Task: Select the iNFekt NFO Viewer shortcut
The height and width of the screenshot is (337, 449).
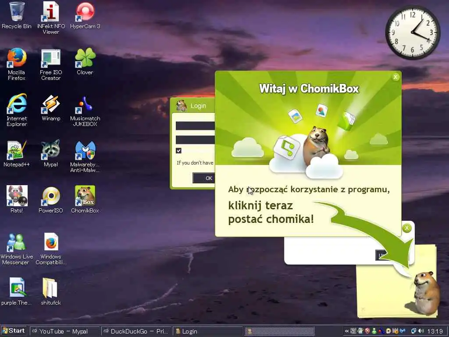Action: pos(51,18)
